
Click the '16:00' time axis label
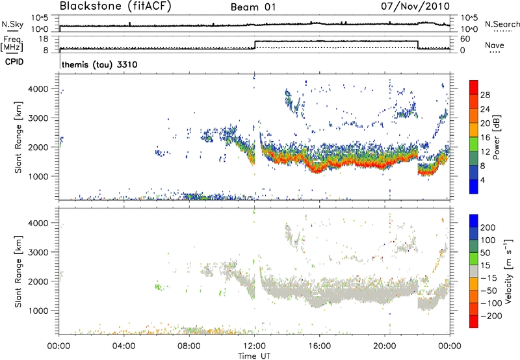(319, 346)
